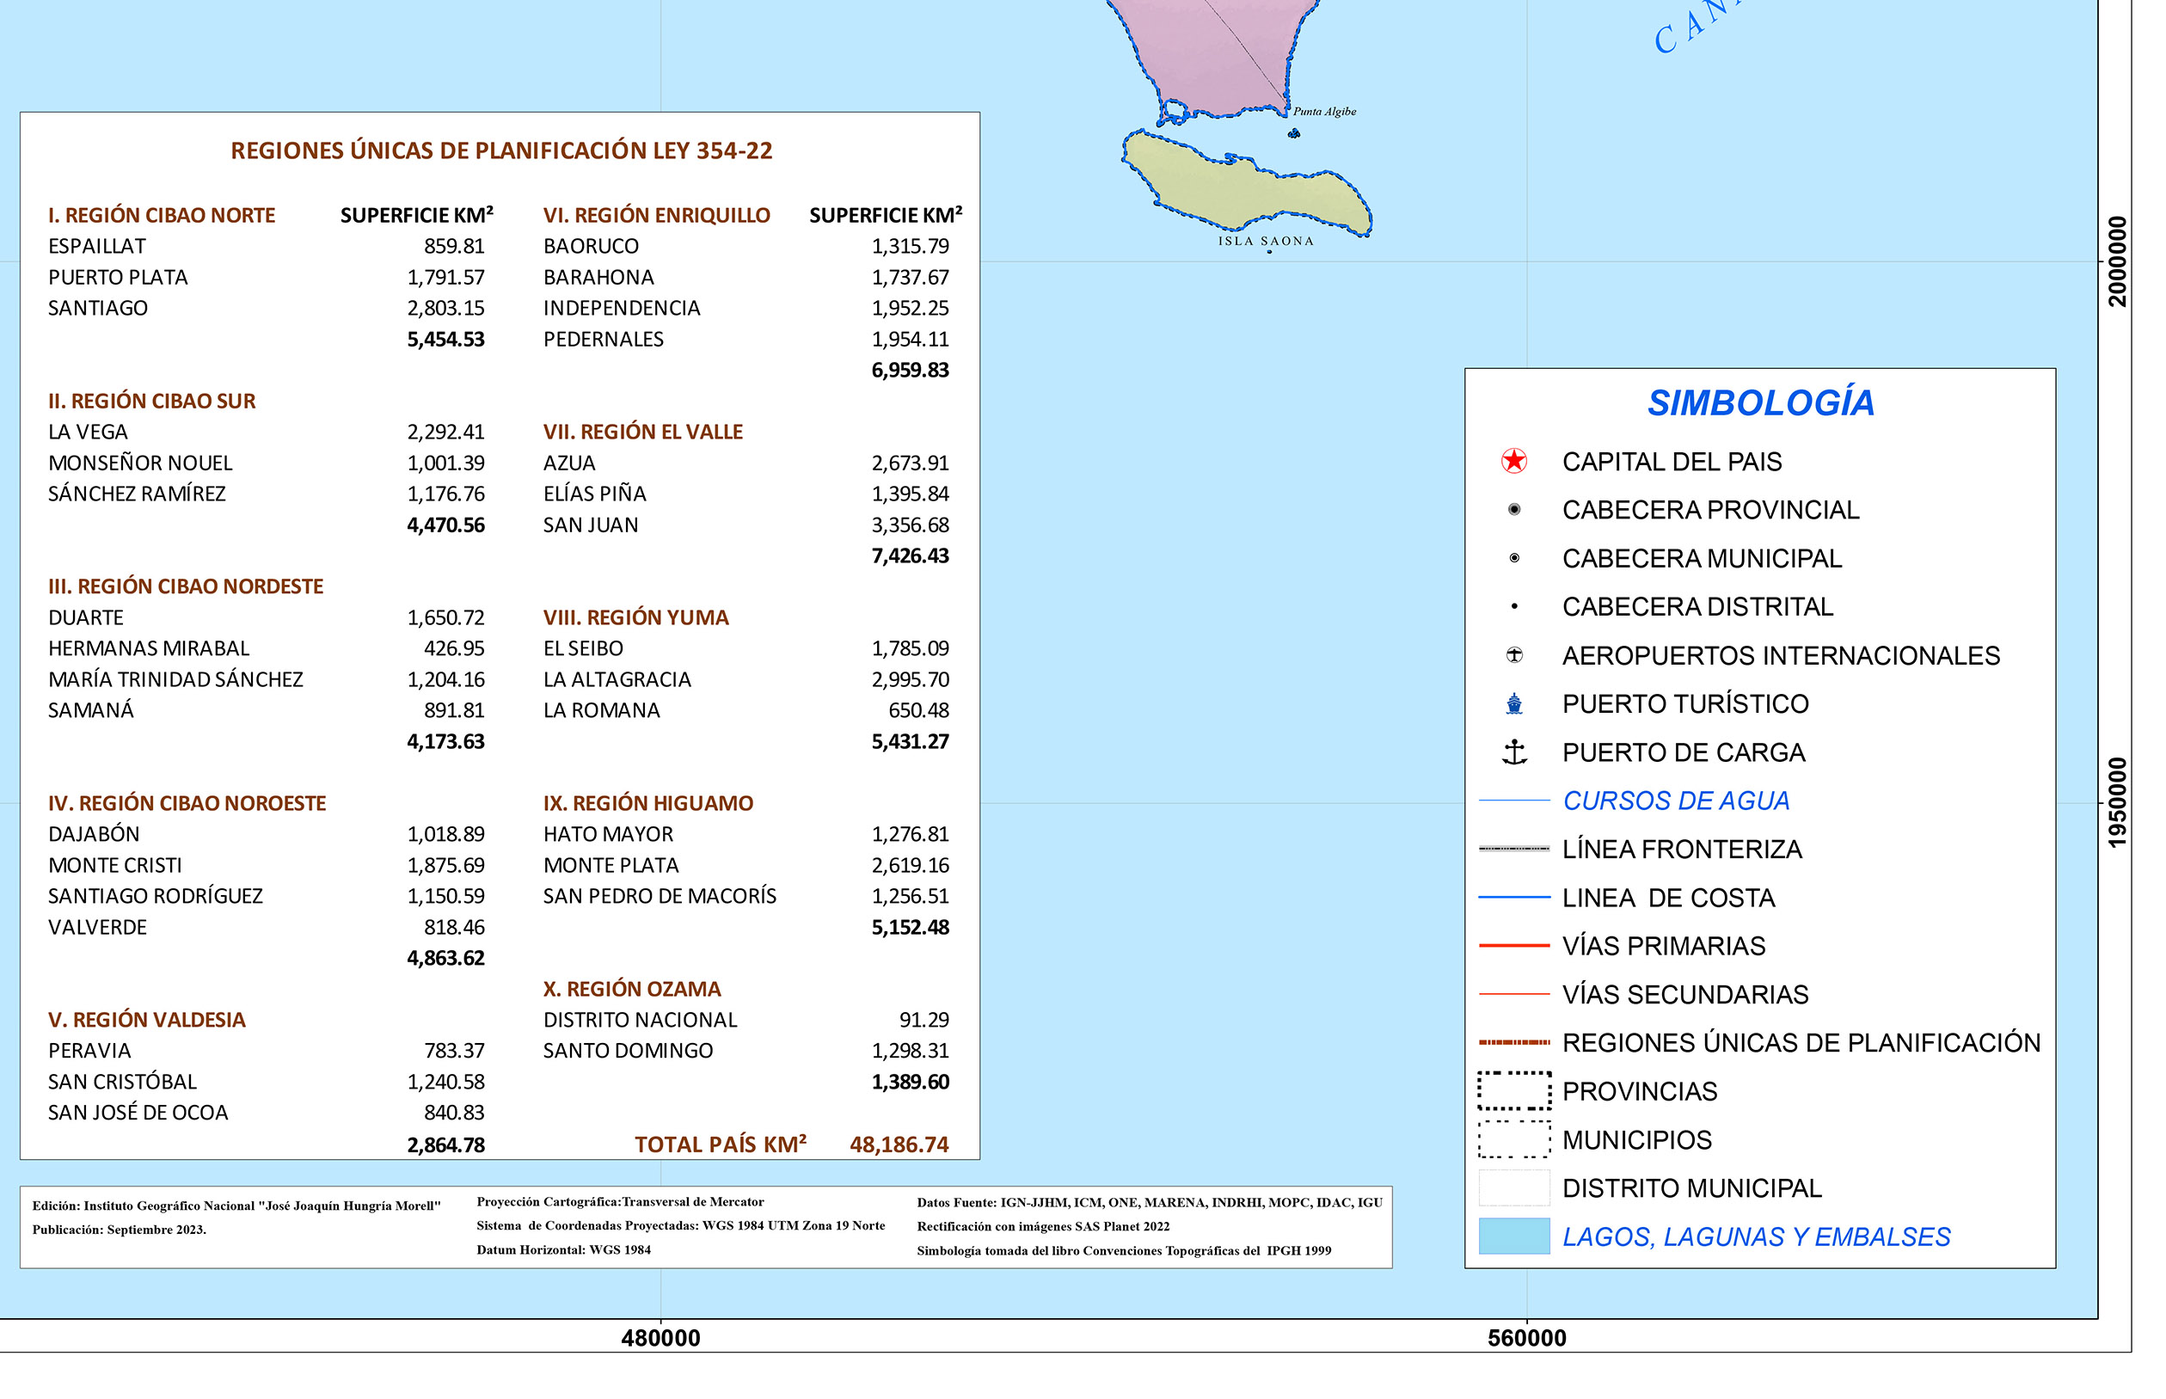
Task: Click the V. Región Valdesia heading
Action: [x=147, y=1020]
